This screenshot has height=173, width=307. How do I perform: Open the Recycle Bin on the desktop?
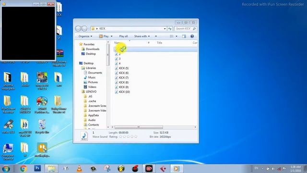42,127
